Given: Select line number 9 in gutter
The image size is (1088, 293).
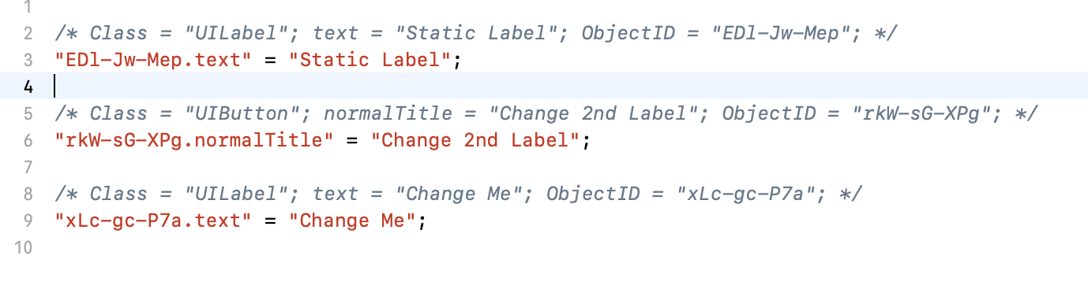Looking at the screenshot, I should (x=28, y=221).
